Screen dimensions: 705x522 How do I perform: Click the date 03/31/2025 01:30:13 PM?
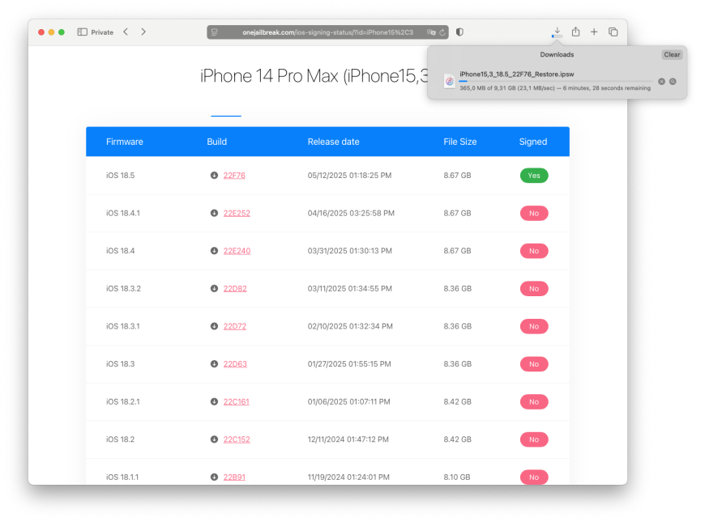[350, 251]
